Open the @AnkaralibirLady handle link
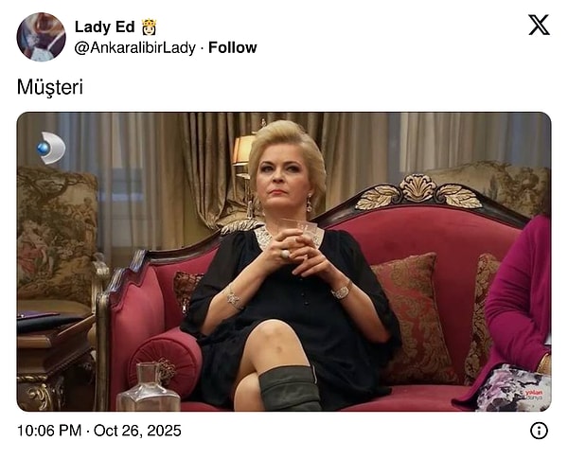 135,48
